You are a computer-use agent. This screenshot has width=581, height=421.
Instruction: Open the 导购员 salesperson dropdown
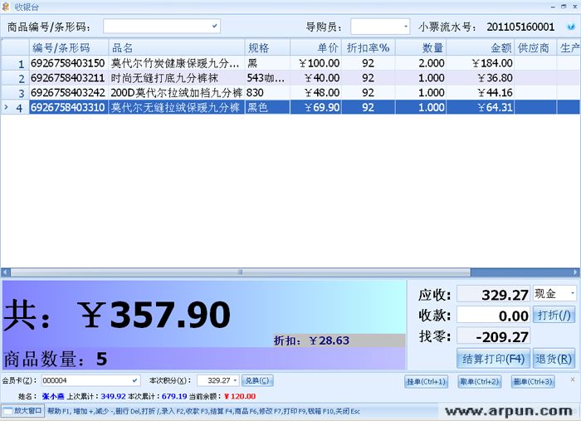click(x=405, y=27)
